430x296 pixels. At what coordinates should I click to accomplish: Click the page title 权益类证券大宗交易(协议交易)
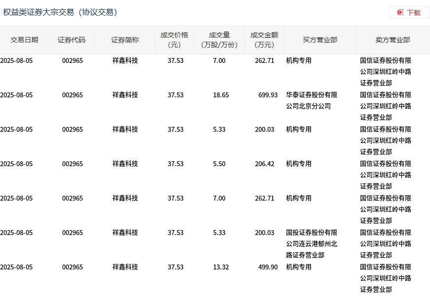pos(60,12)
